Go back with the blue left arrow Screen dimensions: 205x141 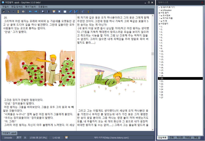click(30, 12)
